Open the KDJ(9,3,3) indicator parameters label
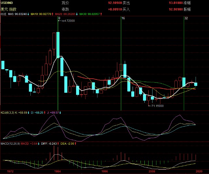 8,113
